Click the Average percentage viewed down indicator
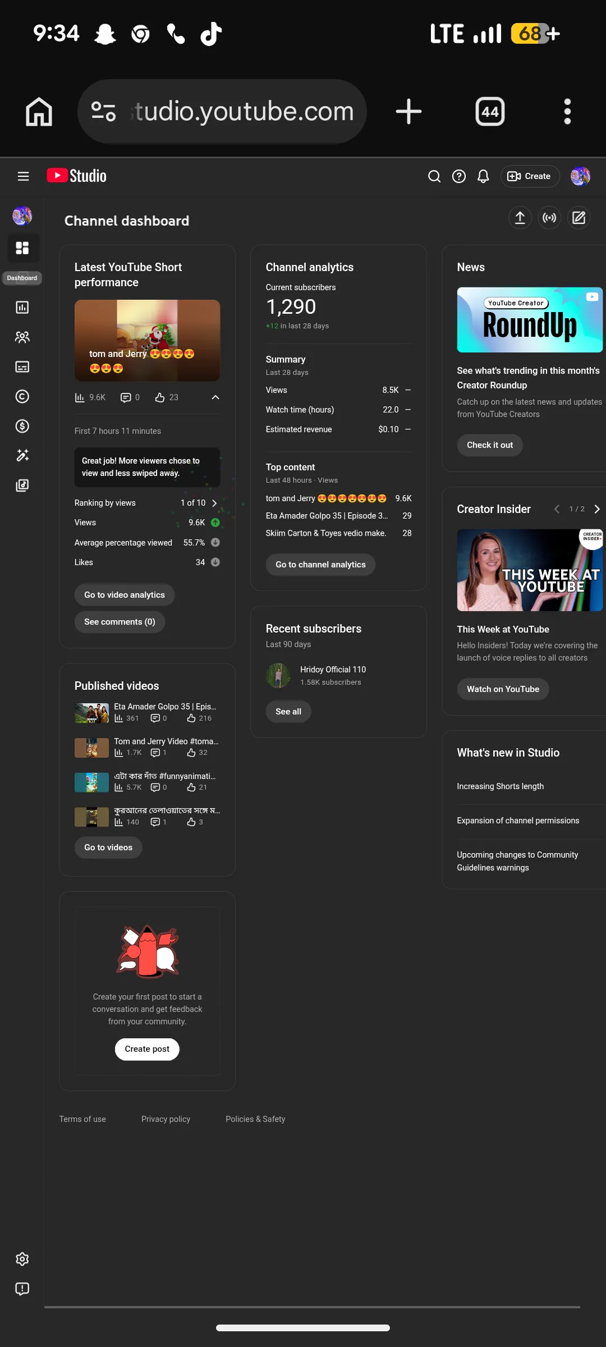The height and width of the screenshot is (1347, 606). click(215, 543)
